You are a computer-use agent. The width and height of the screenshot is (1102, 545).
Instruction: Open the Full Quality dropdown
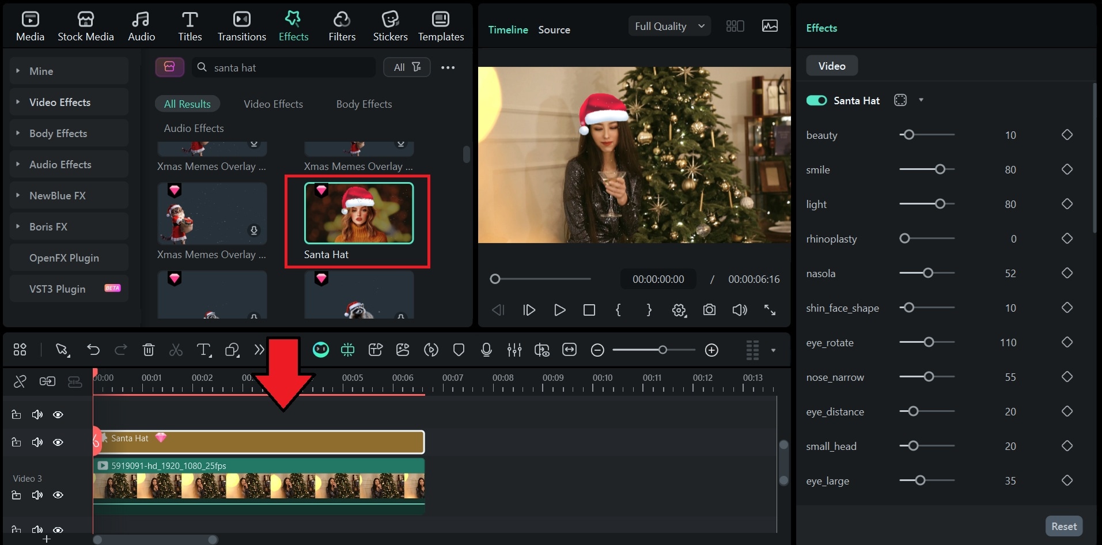click(669, 26)
